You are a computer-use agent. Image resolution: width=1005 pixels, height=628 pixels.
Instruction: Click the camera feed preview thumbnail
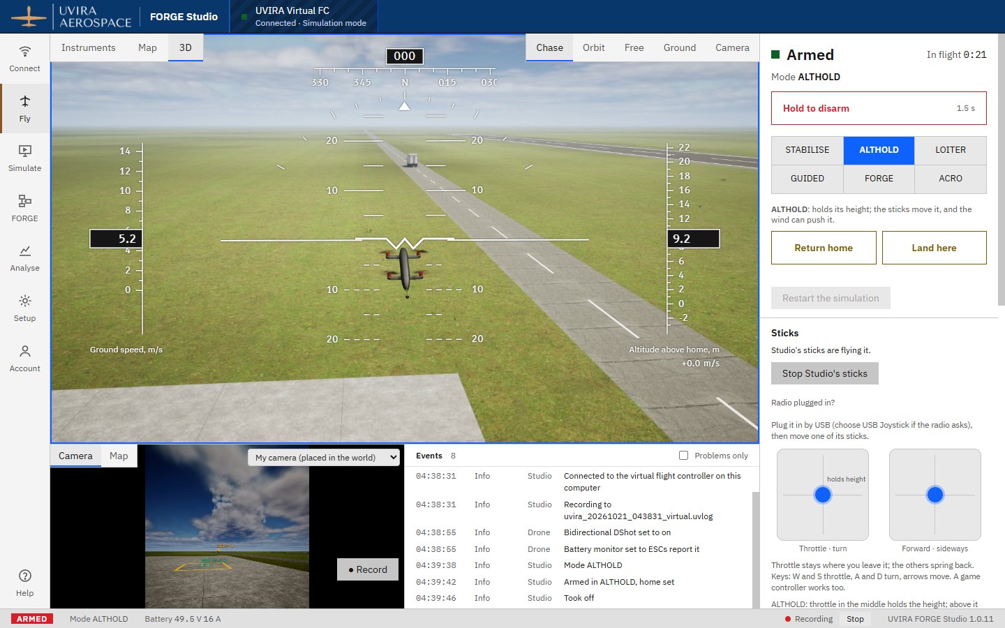click(x=227, y=527)
